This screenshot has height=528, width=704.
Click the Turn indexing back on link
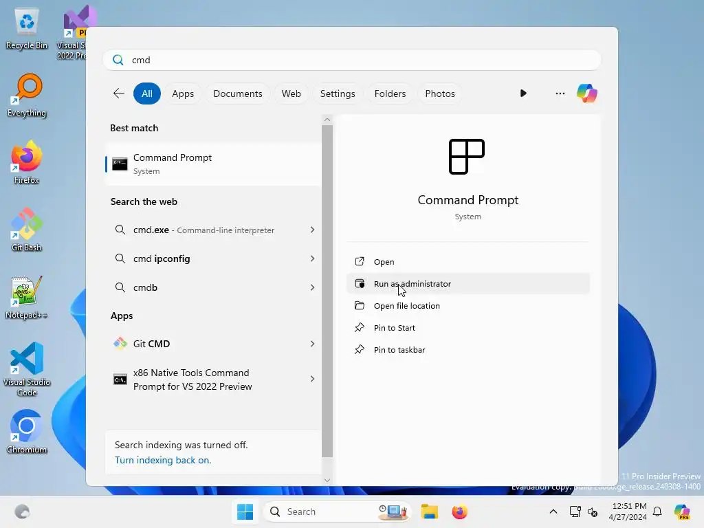(x=162, y=460)
